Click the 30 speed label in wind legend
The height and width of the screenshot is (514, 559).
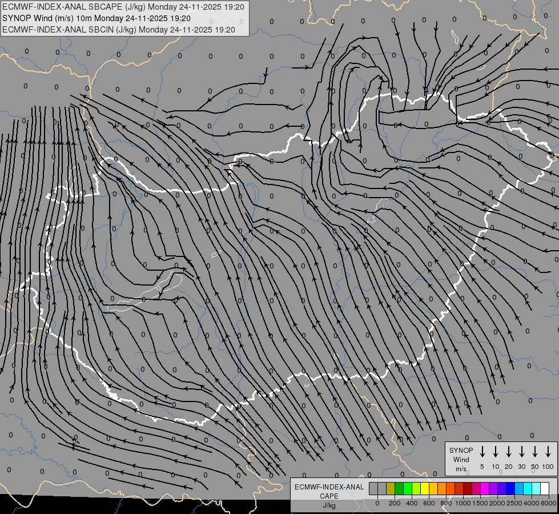521,467
